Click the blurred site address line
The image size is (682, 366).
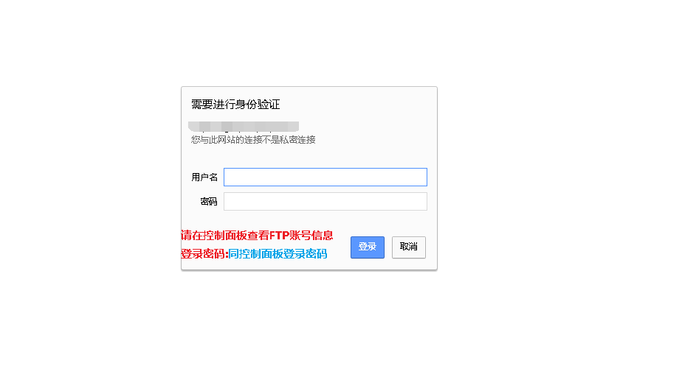[244, 127]
